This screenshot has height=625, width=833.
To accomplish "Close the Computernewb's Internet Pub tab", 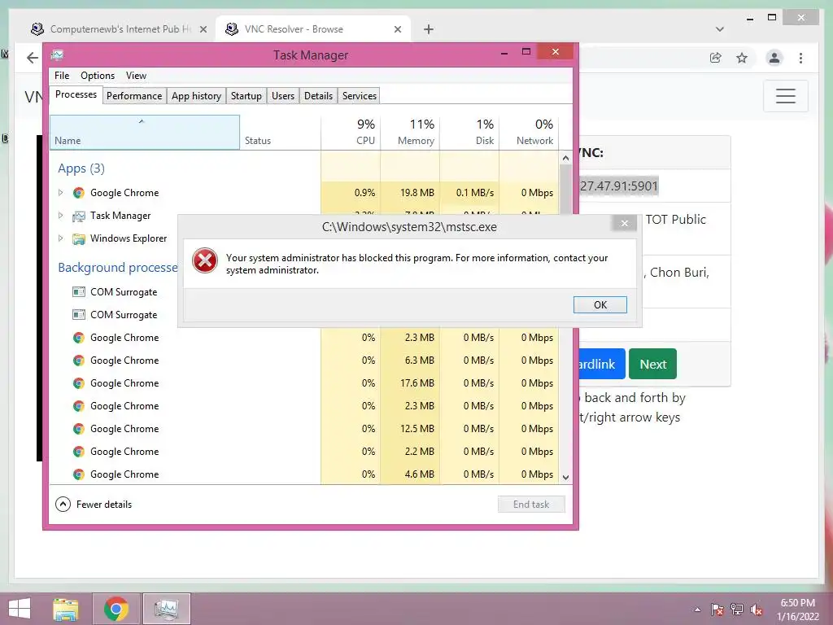I will tap(203, 29).
